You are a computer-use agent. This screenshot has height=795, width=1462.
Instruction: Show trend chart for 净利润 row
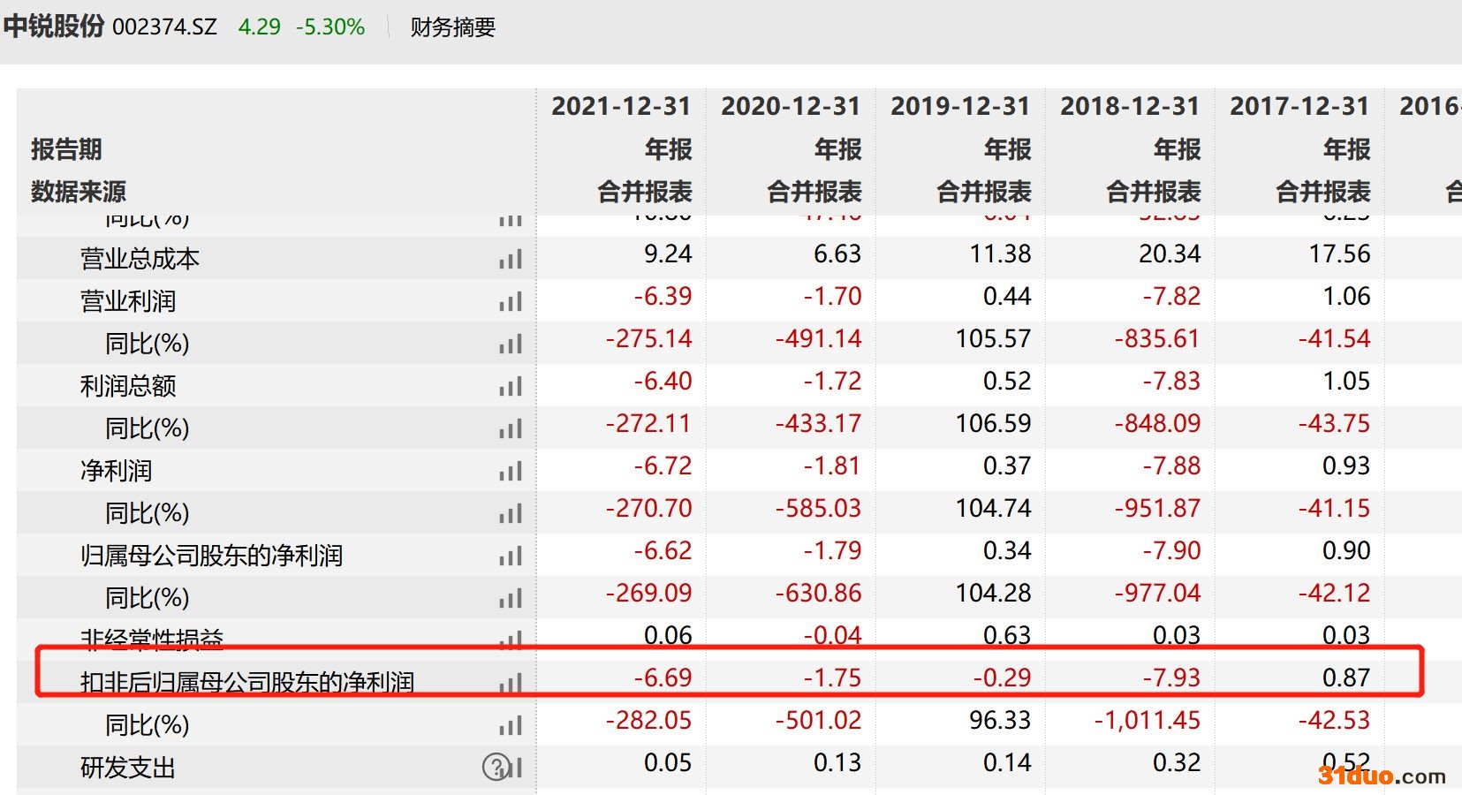pos(510,472)
